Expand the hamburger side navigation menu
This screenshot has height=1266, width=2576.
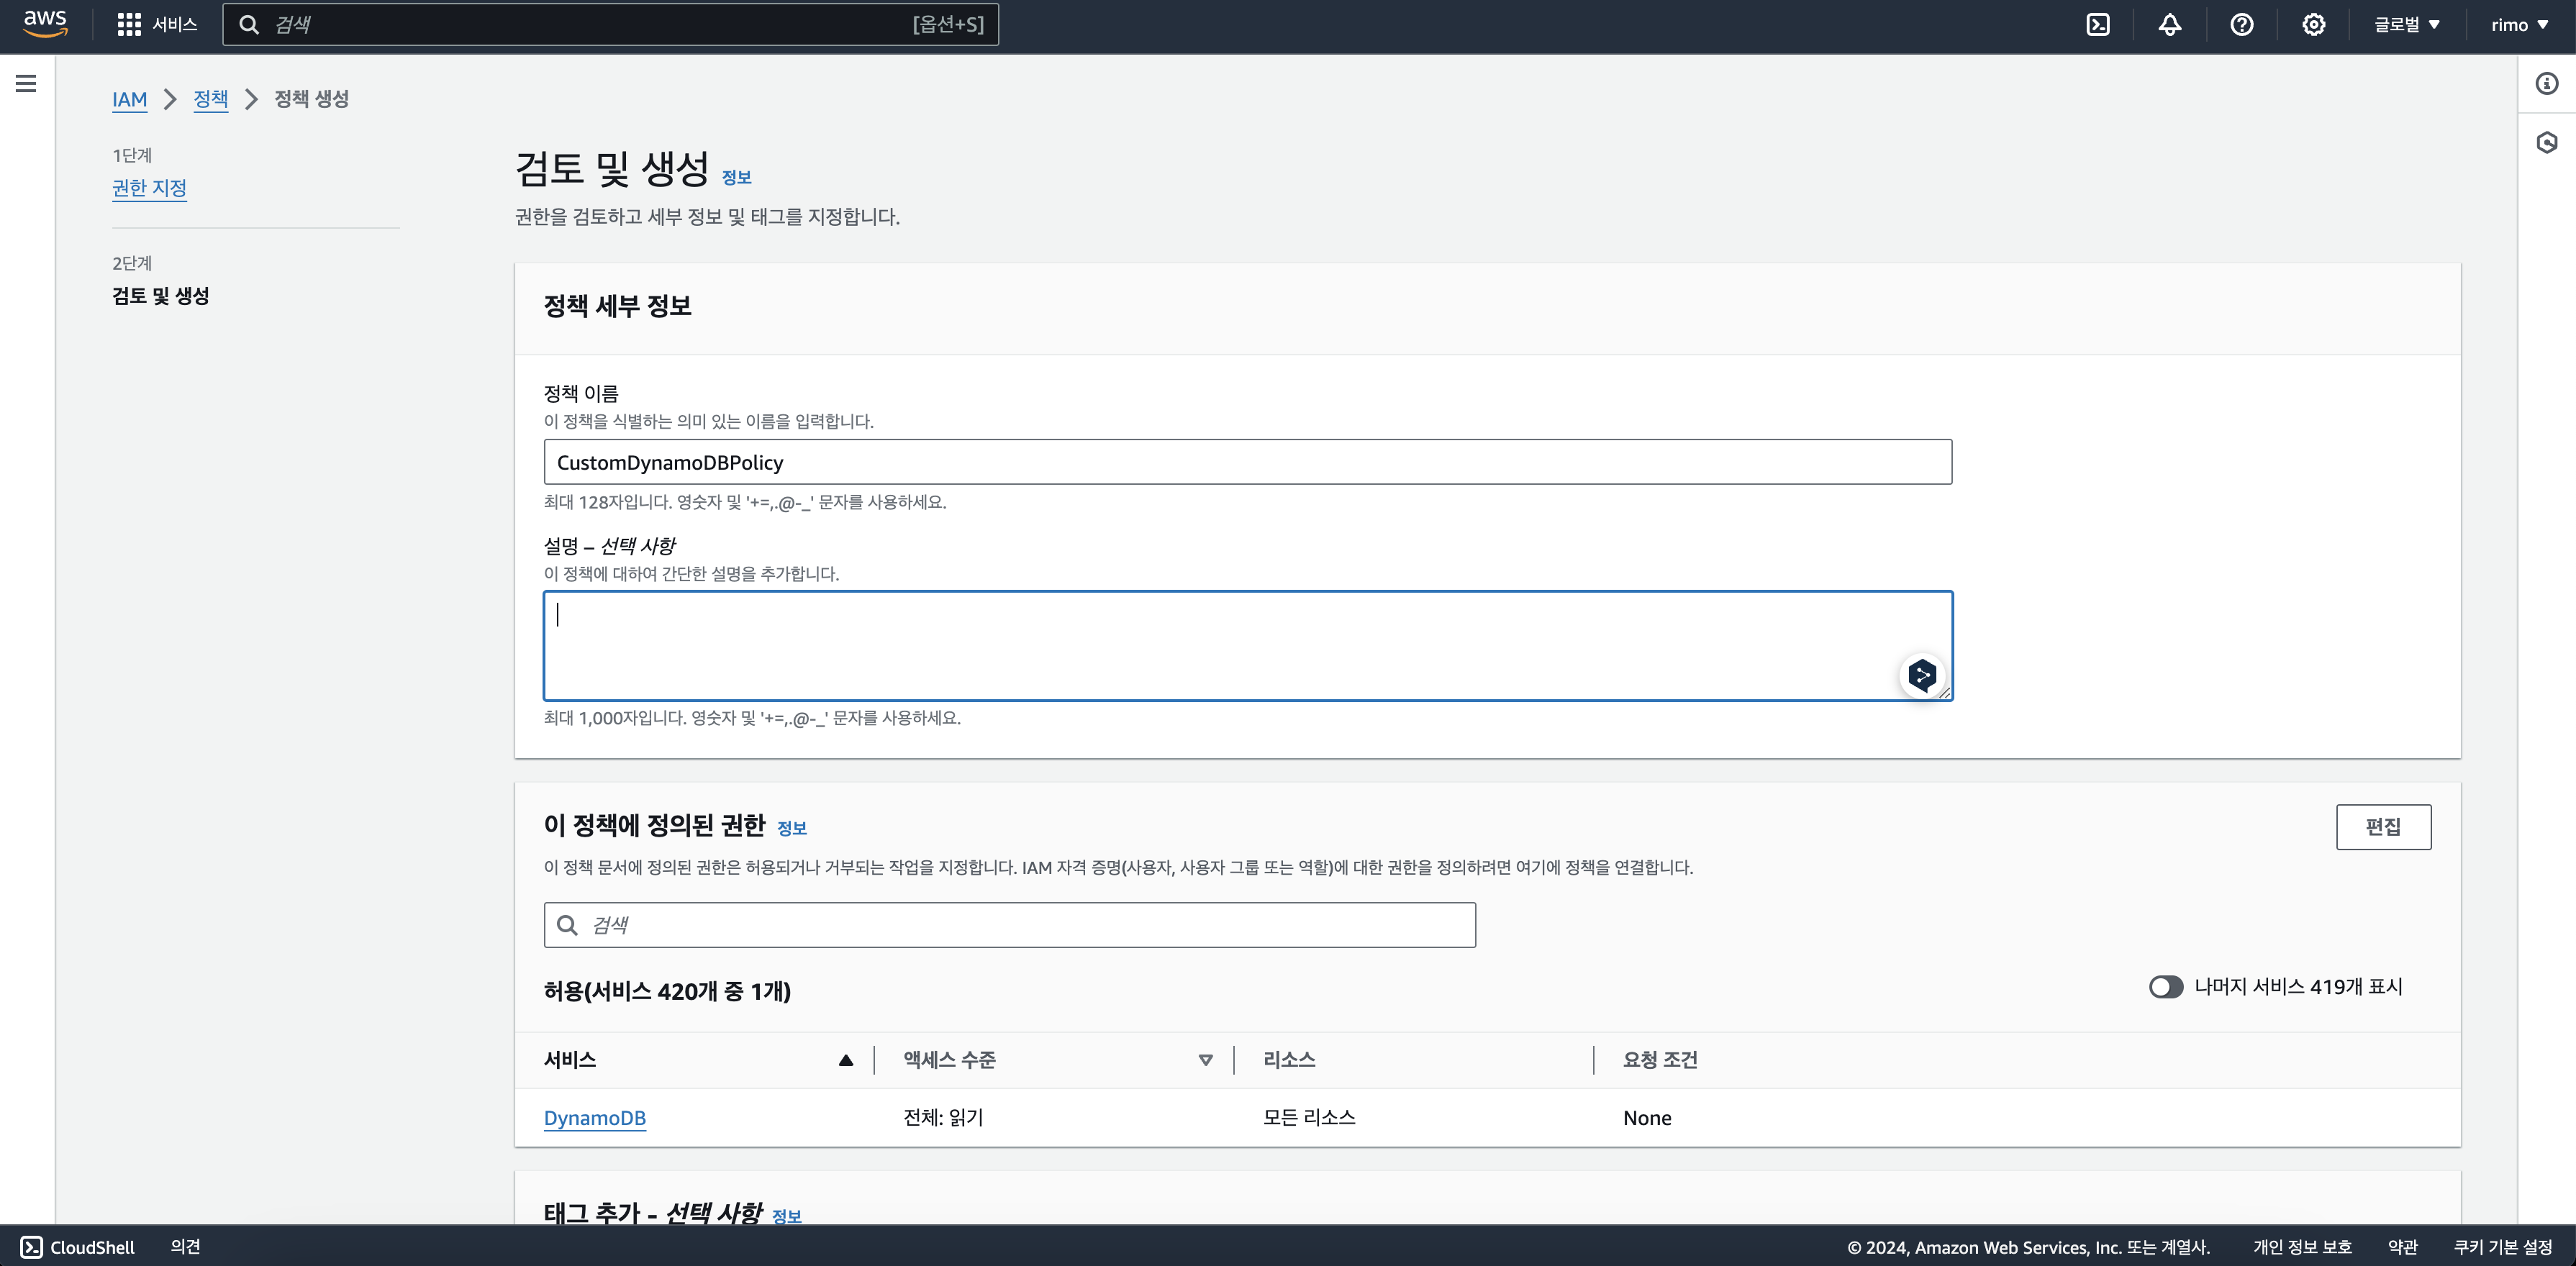[x=26, y=84]
